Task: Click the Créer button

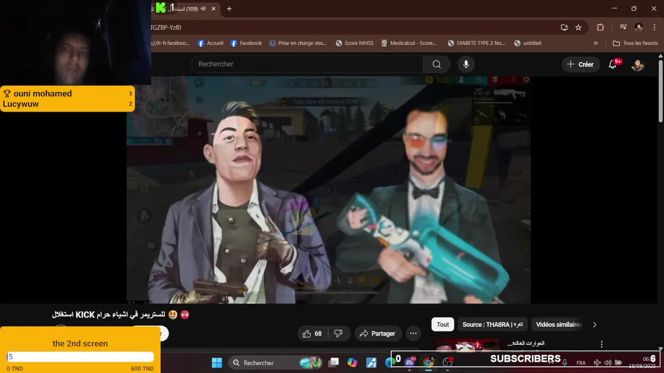Action: [x=580, y=64]
